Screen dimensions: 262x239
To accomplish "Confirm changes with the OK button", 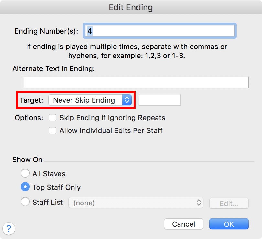I will pyautogui.click(x=229, y=224).
